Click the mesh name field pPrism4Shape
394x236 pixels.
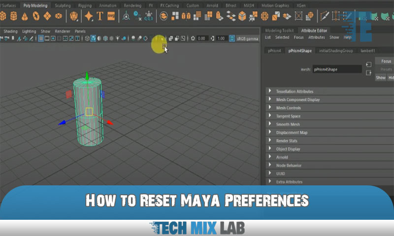click(x=337, y=69)
